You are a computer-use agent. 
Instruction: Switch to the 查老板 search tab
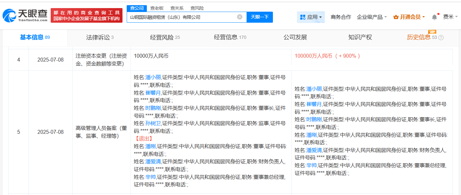157,8
